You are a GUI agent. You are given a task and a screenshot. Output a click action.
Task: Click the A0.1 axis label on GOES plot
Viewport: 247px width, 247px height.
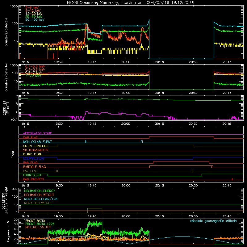point(14,120)
